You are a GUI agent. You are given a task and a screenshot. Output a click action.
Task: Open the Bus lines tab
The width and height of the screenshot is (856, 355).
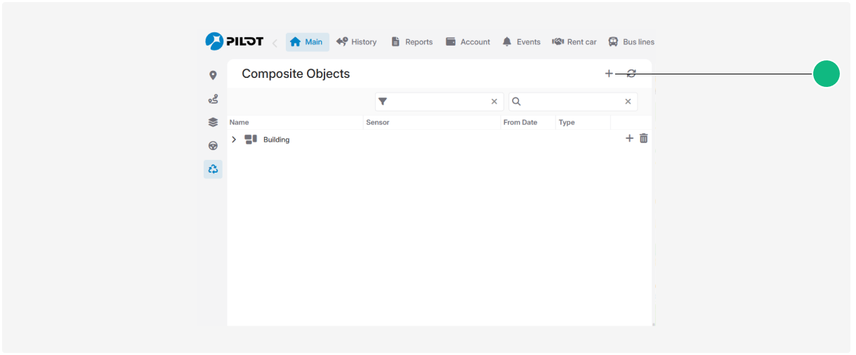pos(631,42)
